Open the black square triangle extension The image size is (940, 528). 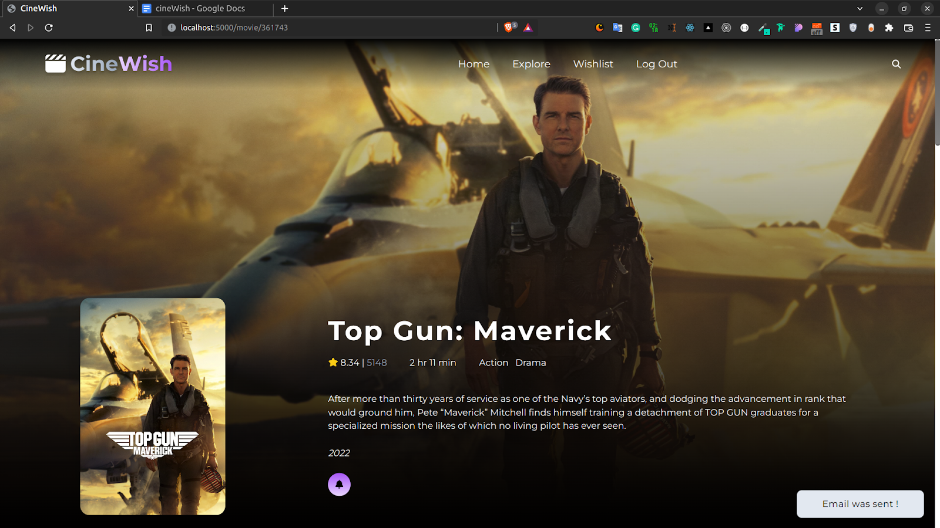708,28
